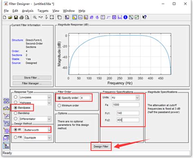Image resolution: width=193 pixels, height=158 pixels.
Task: Expand the Lowpass type dropdown
Action: (x=49, y=97)
